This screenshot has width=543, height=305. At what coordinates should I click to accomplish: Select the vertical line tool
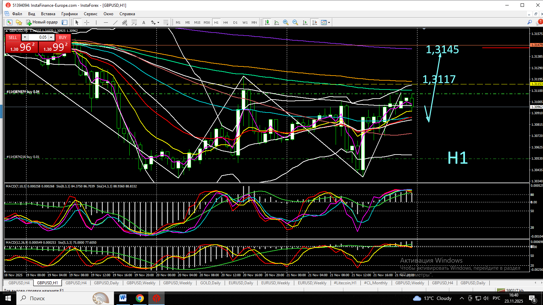tap(96, 22)
